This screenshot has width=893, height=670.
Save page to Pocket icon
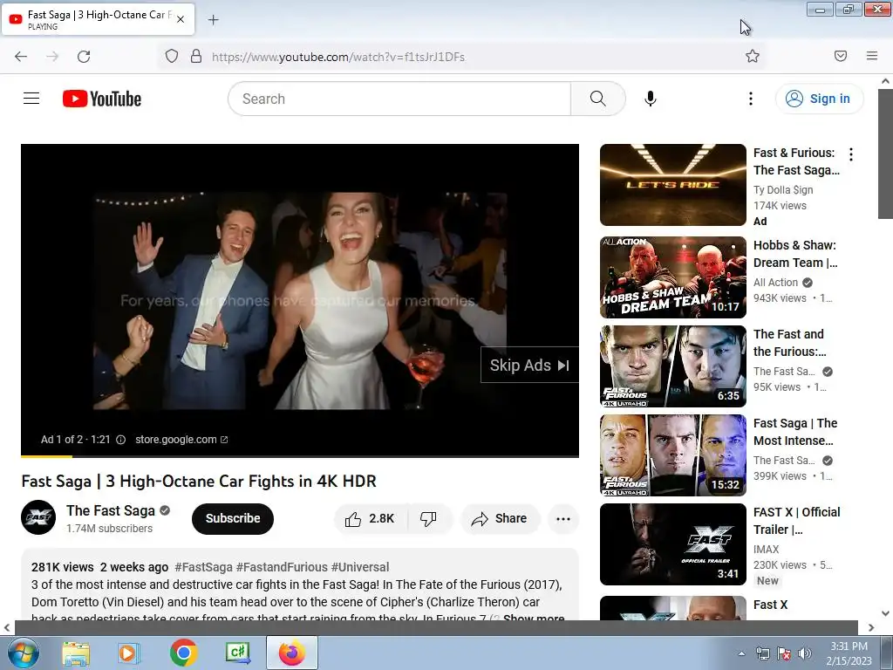840,56
